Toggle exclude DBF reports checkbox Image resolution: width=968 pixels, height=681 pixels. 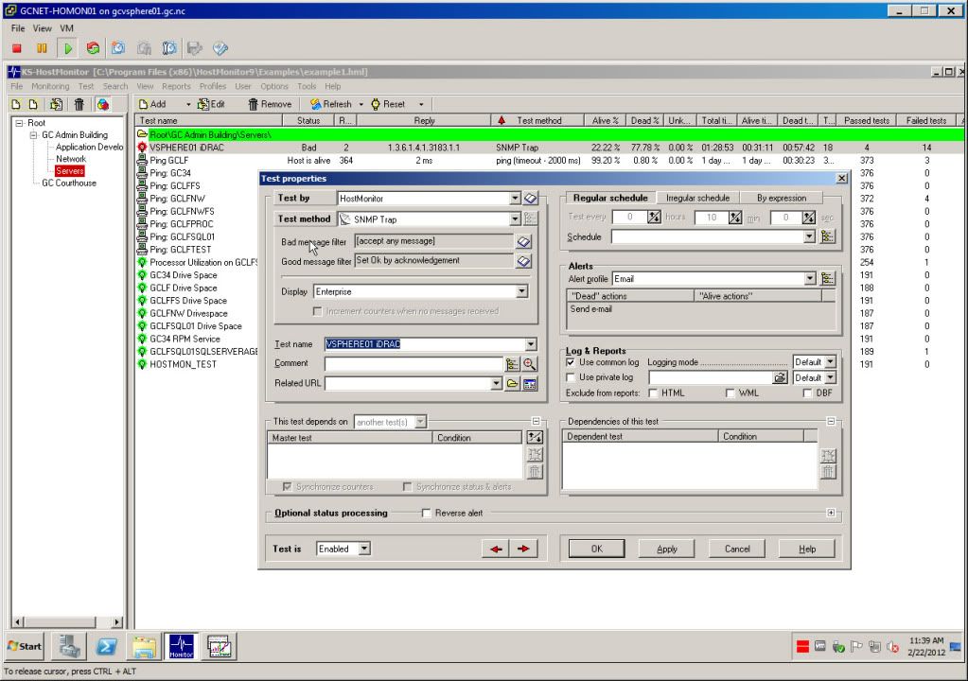(x=807, y=393)
